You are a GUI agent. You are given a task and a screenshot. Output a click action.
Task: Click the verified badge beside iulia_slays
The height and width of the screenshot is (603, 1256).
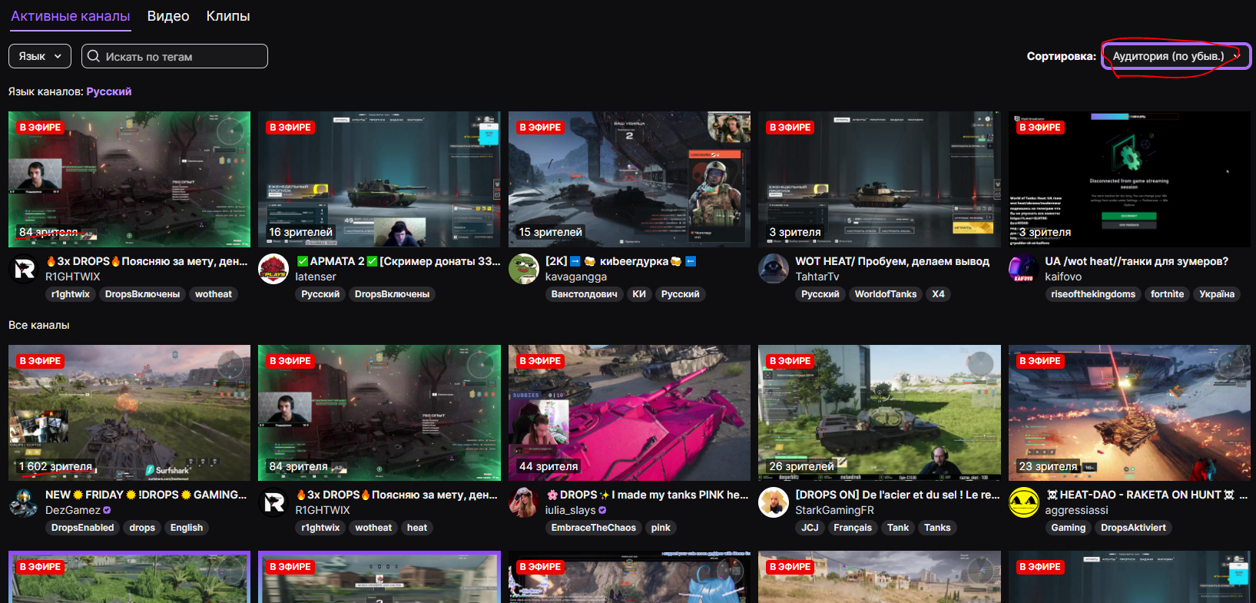pyautogui.click(x=602, y=510)
